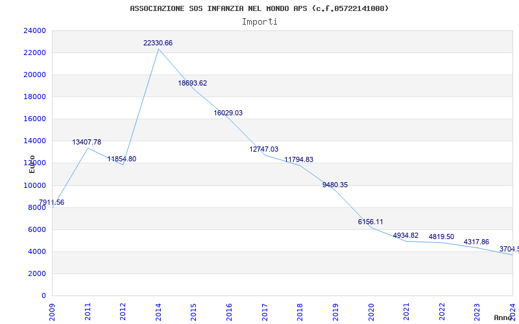Click the y-axis value 24000
Screen dimensions: 519x324
click(x=34, y=30)
